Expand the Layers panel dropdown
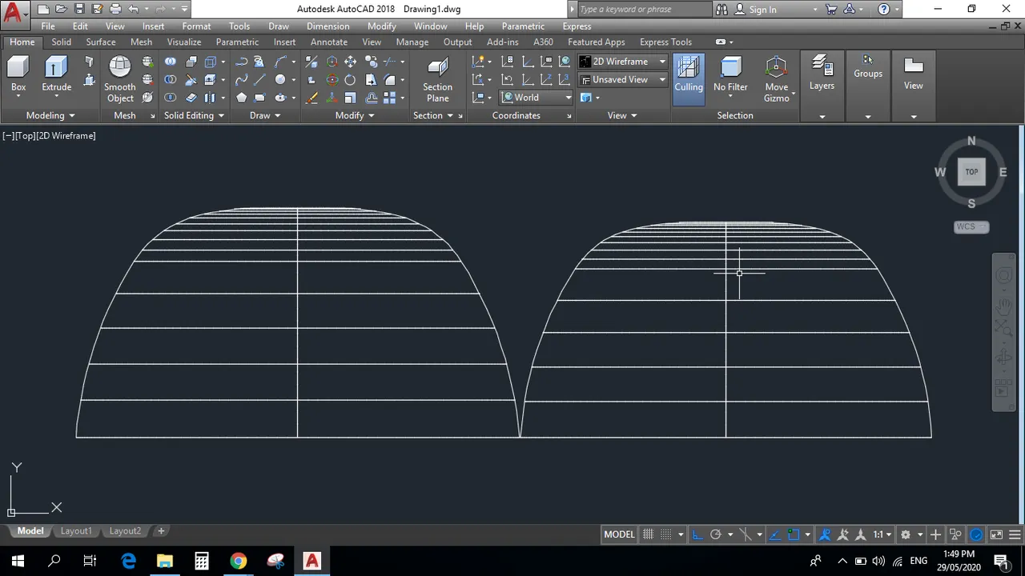The height and width of the screenshot is (576, 1025). click(x=822, y=117)
